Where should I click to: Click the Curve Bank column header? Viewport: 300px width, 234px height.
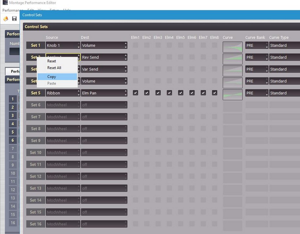(x=255, y=38)
